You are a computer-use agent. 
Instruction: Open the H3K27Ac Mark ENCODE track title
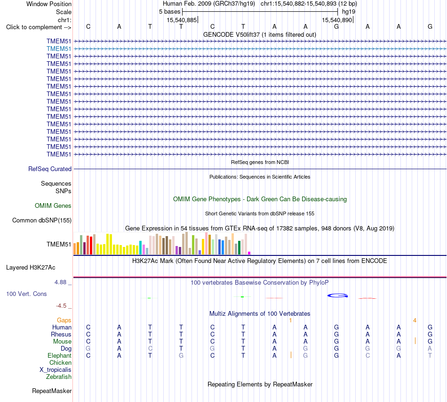pos(260,261)
